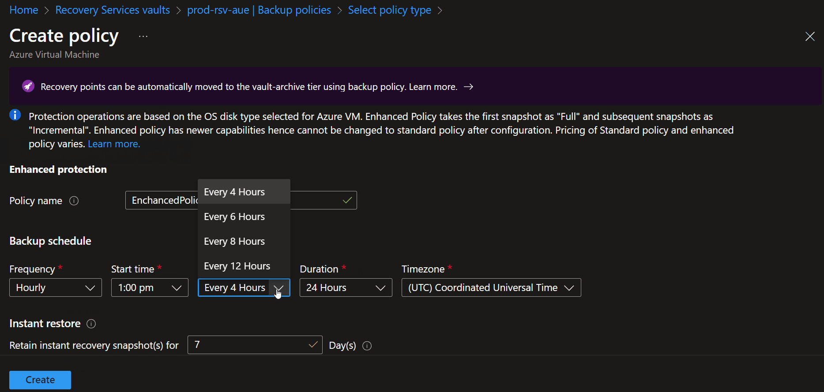Click the Backup schedule heading
Screen dimensions: 824x392
tap(50, 241)
